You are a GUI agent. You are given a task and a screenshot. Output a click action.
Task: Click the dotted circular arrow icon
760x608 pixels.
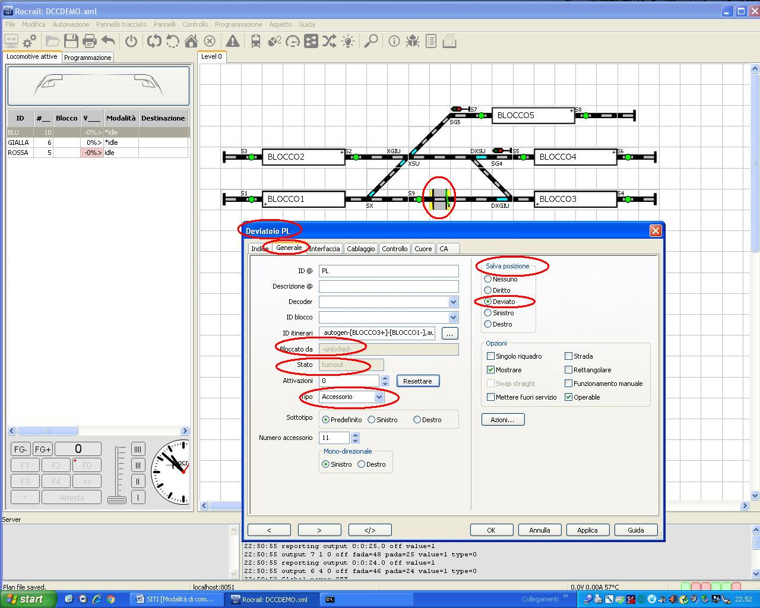click(x=173, y=41)
